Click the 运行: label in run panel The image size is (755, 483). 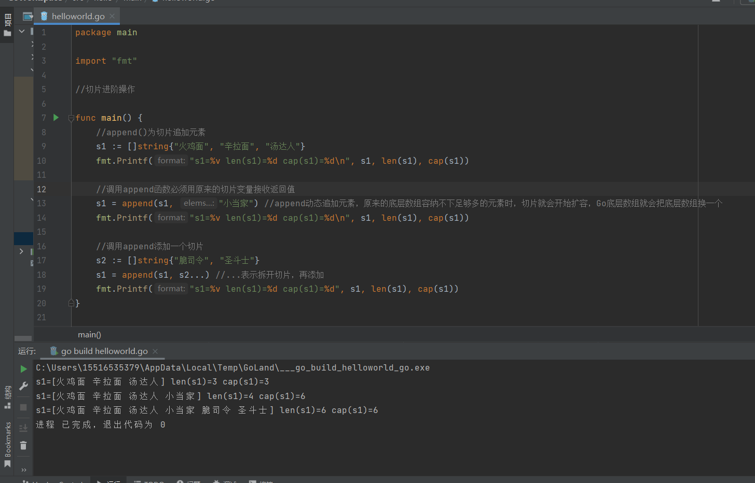pos(27,351)
